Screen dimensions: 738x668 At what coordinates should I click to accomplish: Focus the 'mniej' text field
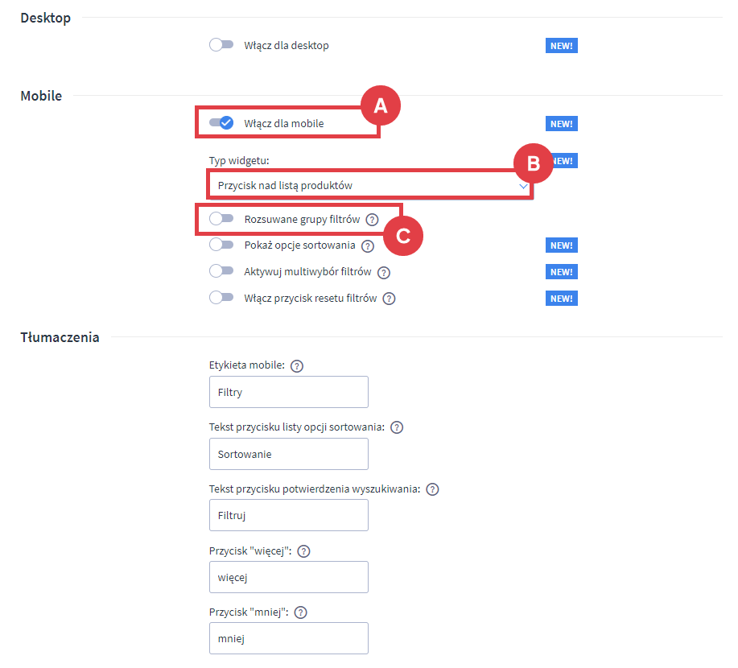(288, 638)
